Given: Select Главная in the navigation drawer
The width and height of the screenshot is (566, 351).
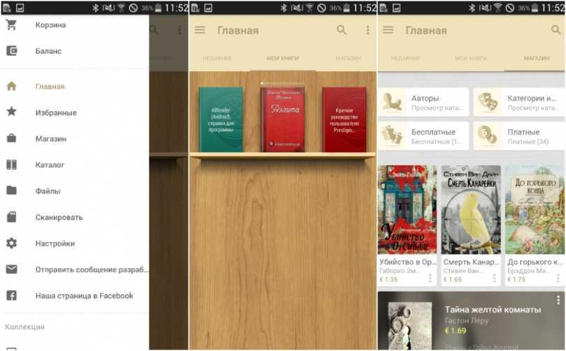Looking at the screenshot, I should (50, 87).
